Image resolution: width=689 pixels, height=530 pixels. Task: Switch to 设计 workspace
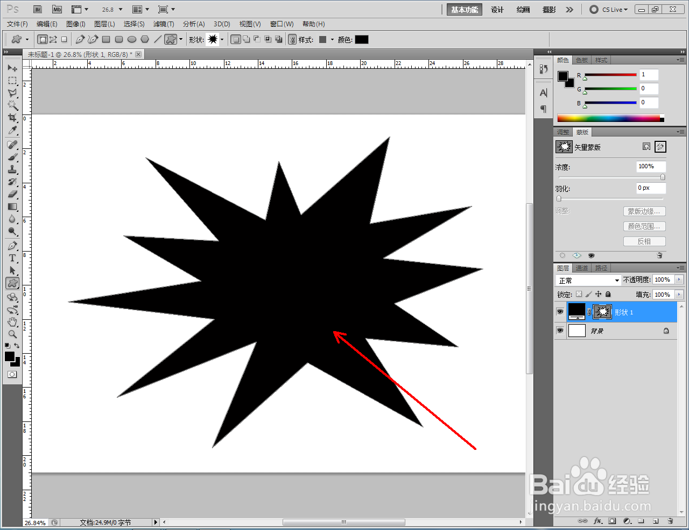coord(497,10)
